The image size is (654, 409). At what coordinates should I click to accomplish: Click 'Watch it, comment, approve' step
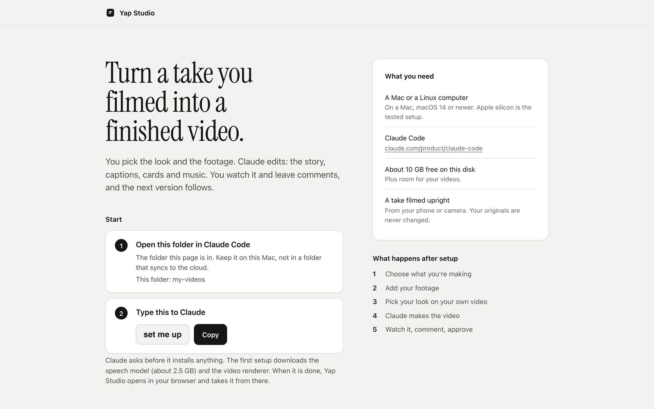[429, 330]
